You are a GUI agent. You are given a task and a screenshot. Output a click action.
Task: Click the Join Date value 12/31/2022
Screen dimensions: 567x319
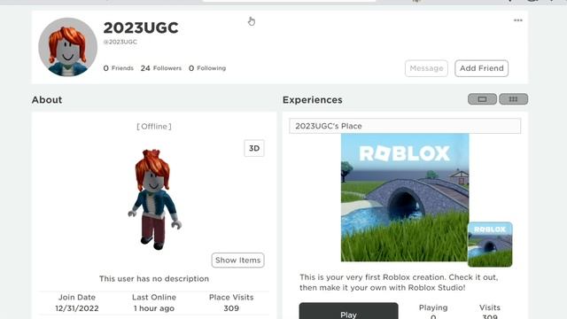pos(77,308)
